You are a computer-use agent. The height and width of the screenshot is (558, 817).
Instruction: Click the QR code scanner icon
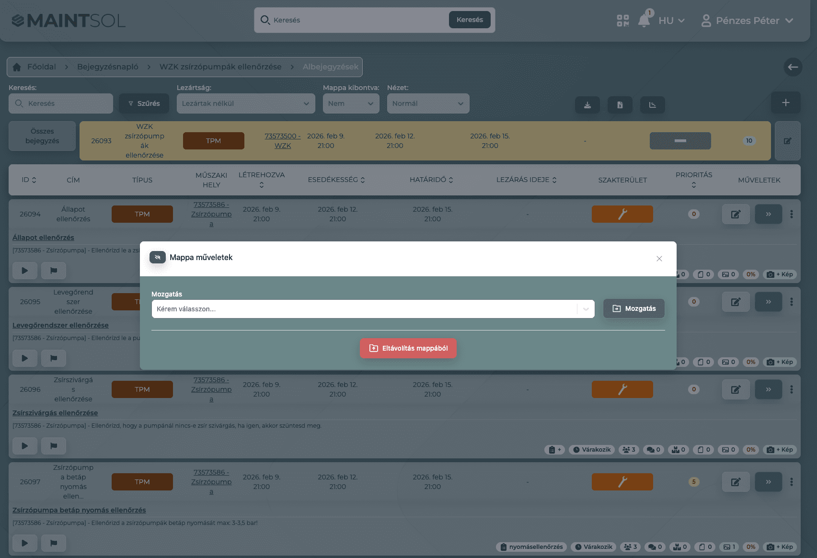click(622, 21)
